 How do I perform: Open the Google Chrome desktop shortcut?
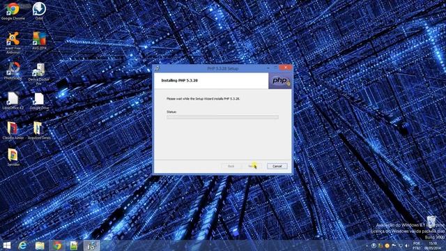[x=13, y=11]
